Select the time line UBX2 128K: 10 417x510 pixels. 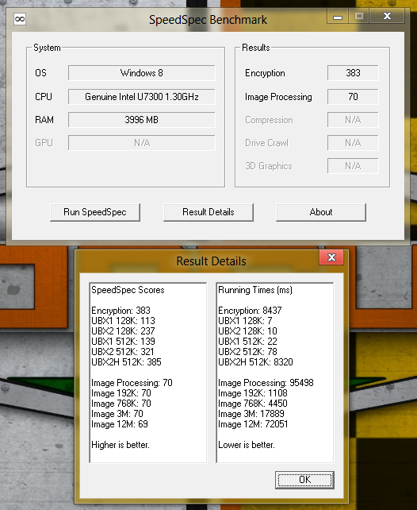point(247,331)
